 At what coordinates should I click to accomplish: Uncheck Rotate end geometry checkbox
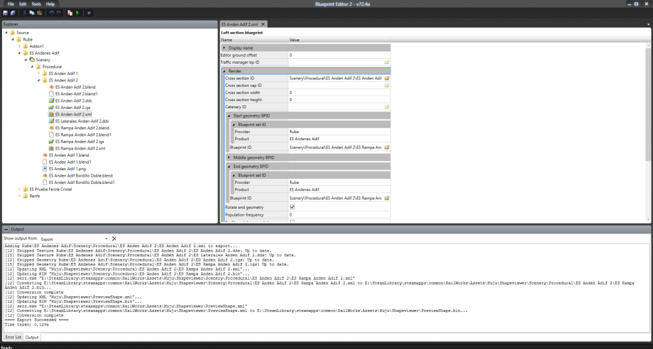pos(293,207)
